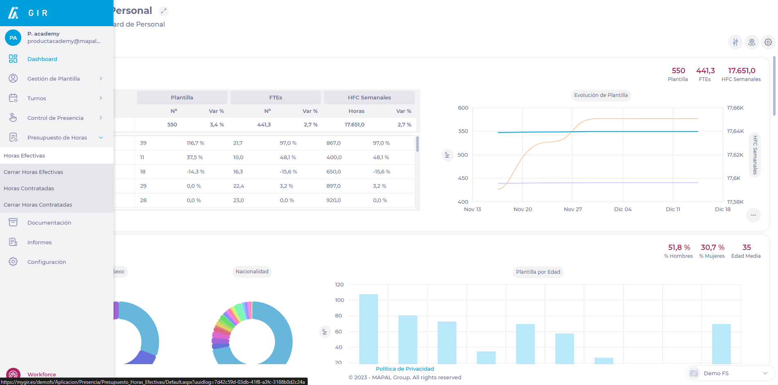Click the table's vertical scrollbar

tap(417, 144)
